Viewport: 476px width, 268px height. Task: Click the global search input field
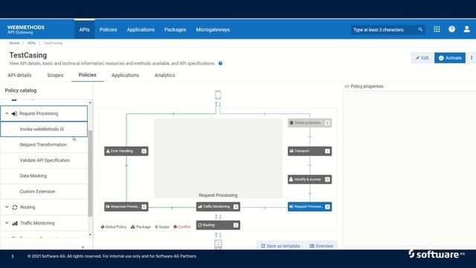pos(384,30)
